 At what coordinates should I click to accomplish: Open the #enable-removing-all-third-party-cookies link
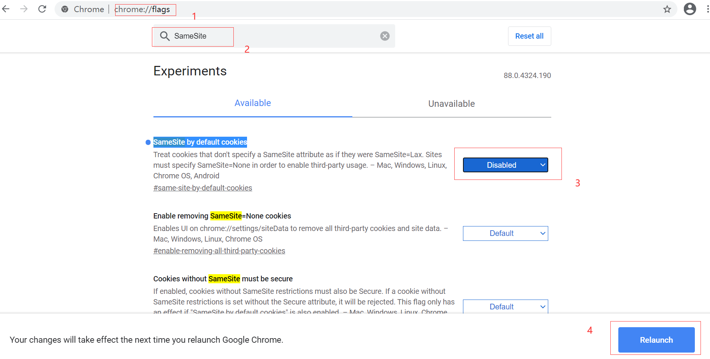point(219,251)
